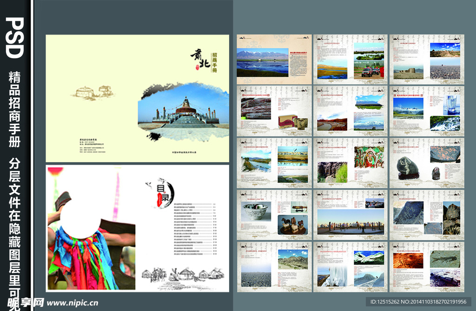This screenshot has height=311, width=476.
Task: Click the 精品招商手册 vertical sidebar text
Action: [15, 110]
